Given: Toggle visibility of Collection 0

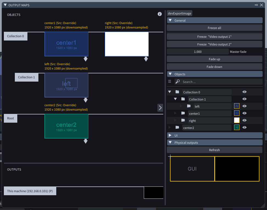Looking at the screenshot, I should point(244,92).
